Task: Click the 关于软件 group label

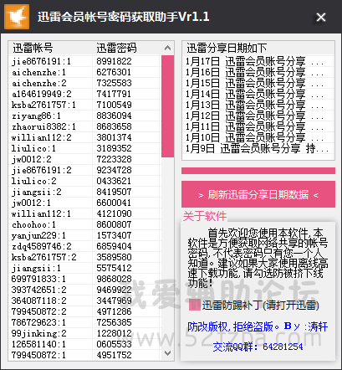Action: coord(205,216)
